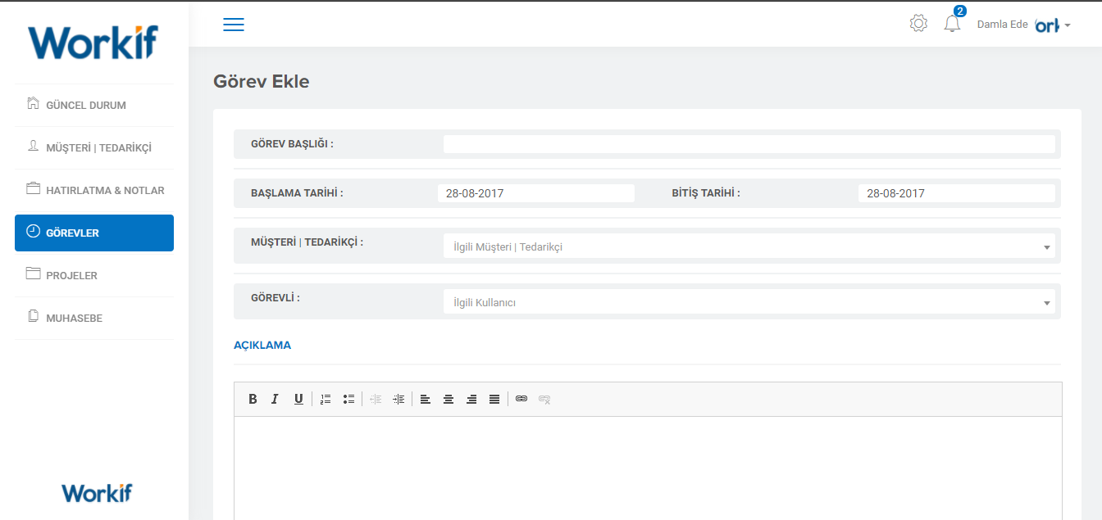
Task: Align text right in editor
Action: (x=471, y=399)
